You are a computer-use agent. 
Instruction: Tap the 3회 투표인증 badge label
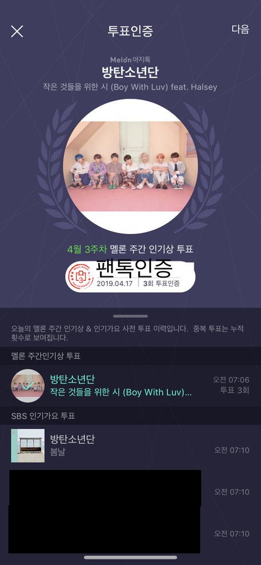click(161, 283)
